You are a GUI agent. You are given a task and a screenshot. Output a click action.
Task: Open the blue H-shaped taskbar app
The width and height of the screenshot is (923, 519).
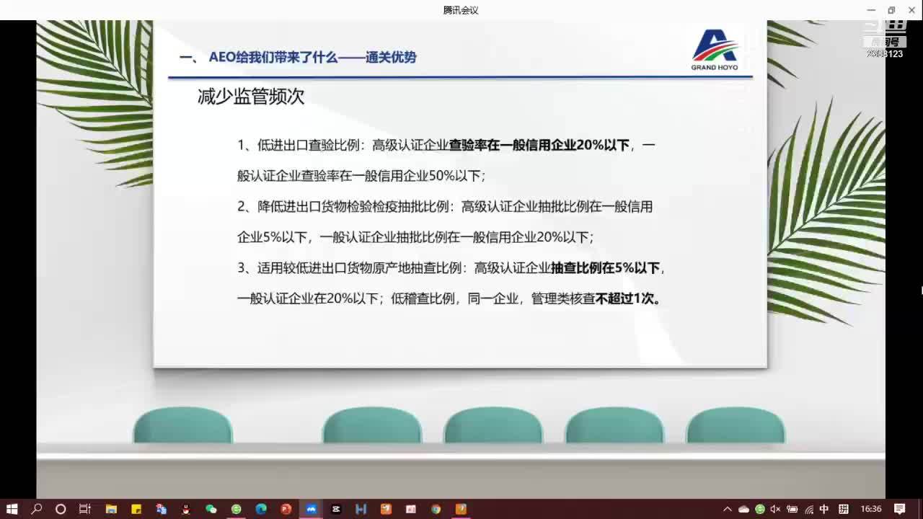click(x=361, y=509)
